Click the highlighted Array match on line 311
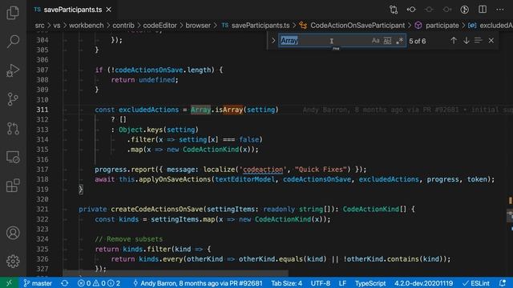This screenshot has height=288, width=513. (200, 110)
